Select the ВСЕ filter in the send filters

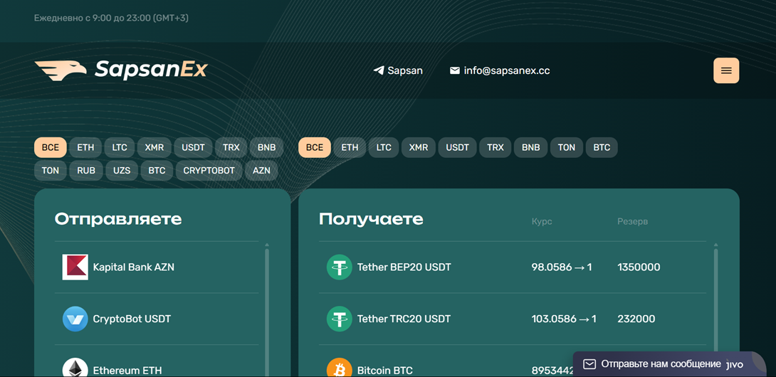pyautogui.click(x=51, y=147)
